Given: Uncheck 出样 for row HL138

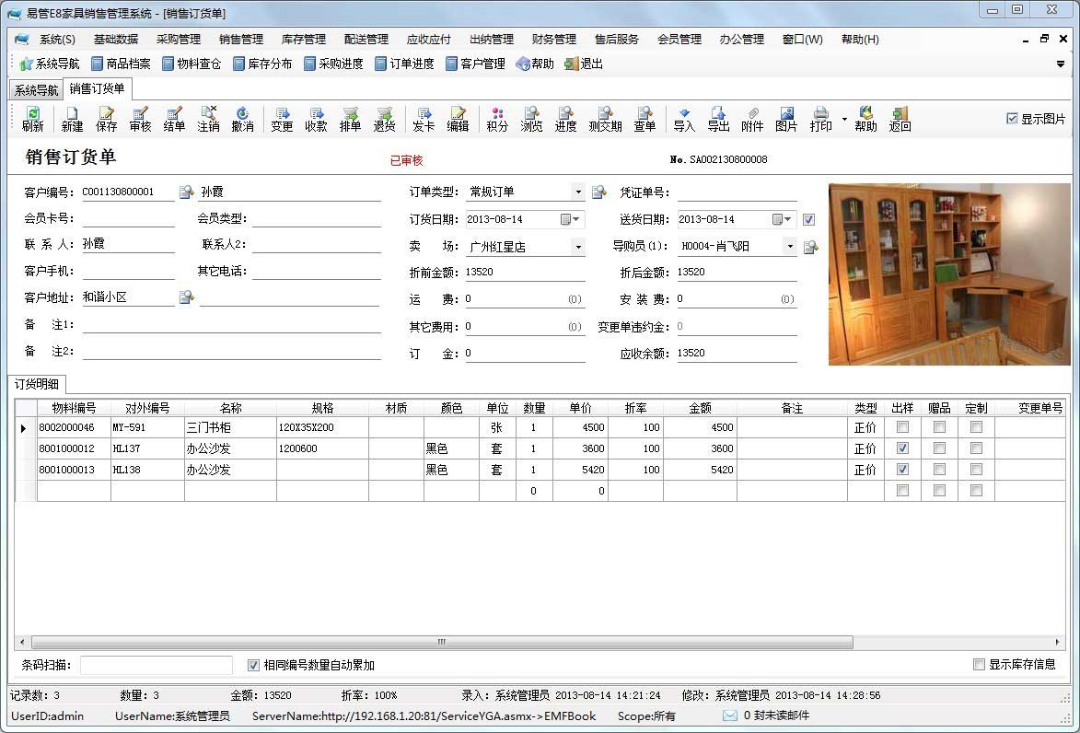Looking at the screenshot, I should pyautogui.click(x=902, y=469).
